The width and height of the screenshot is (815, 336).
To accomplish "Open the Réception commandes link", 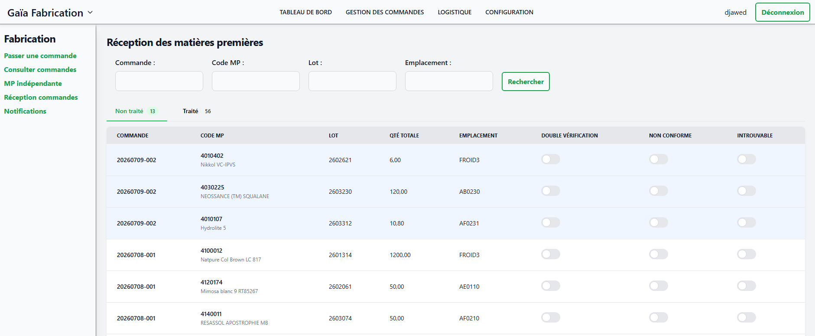I will [x=41, y=97].
